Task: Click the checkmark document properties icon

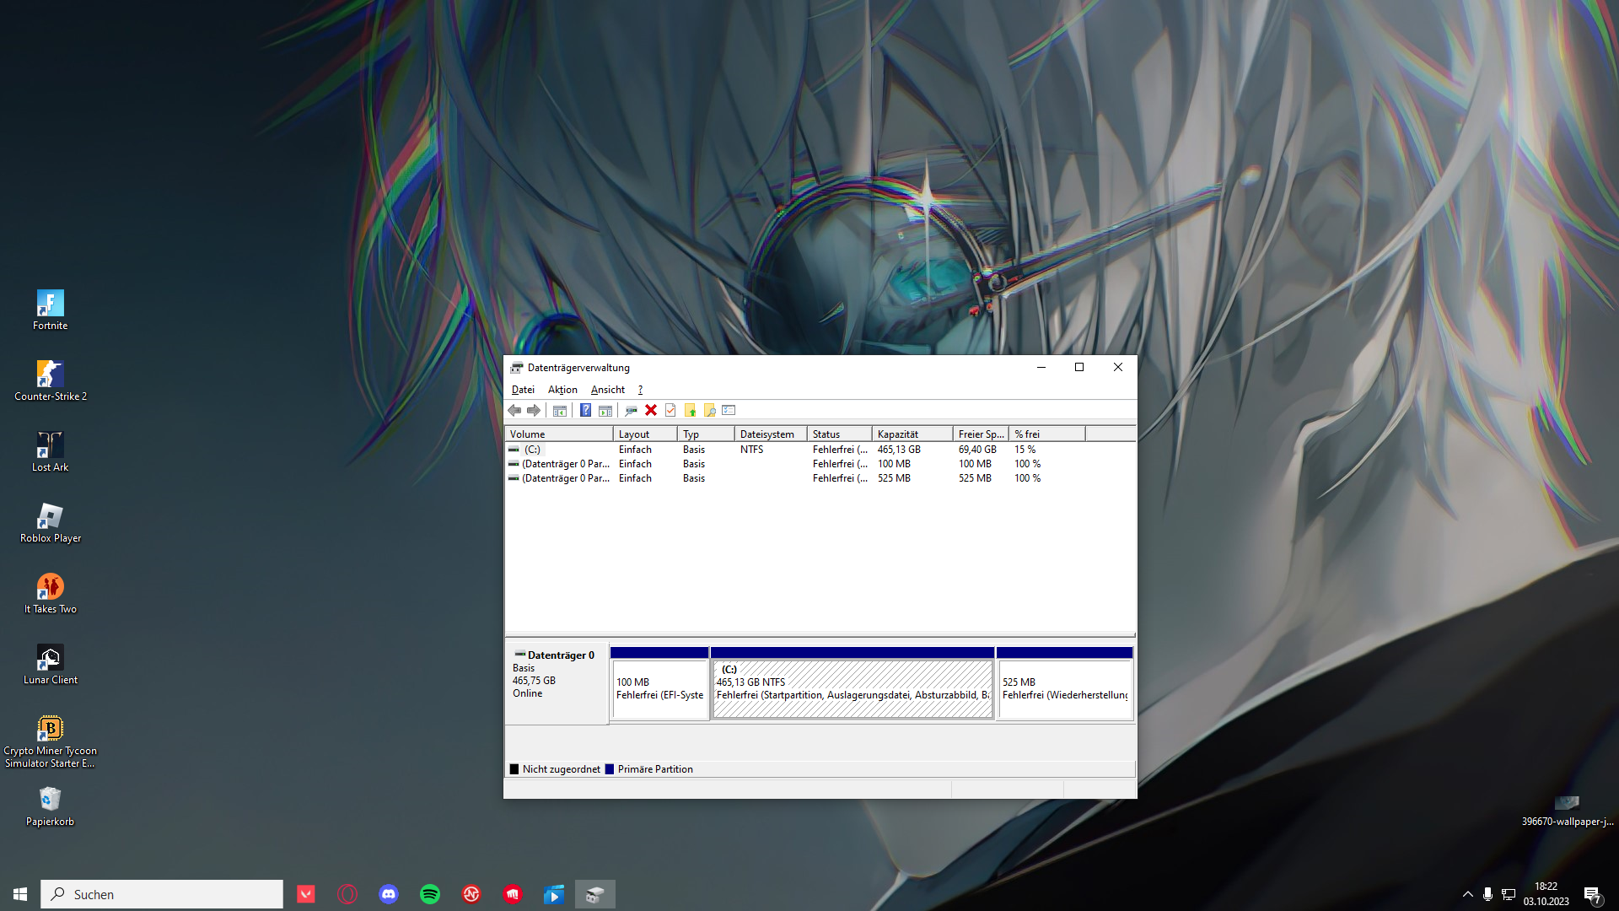Action: (670, 411)
